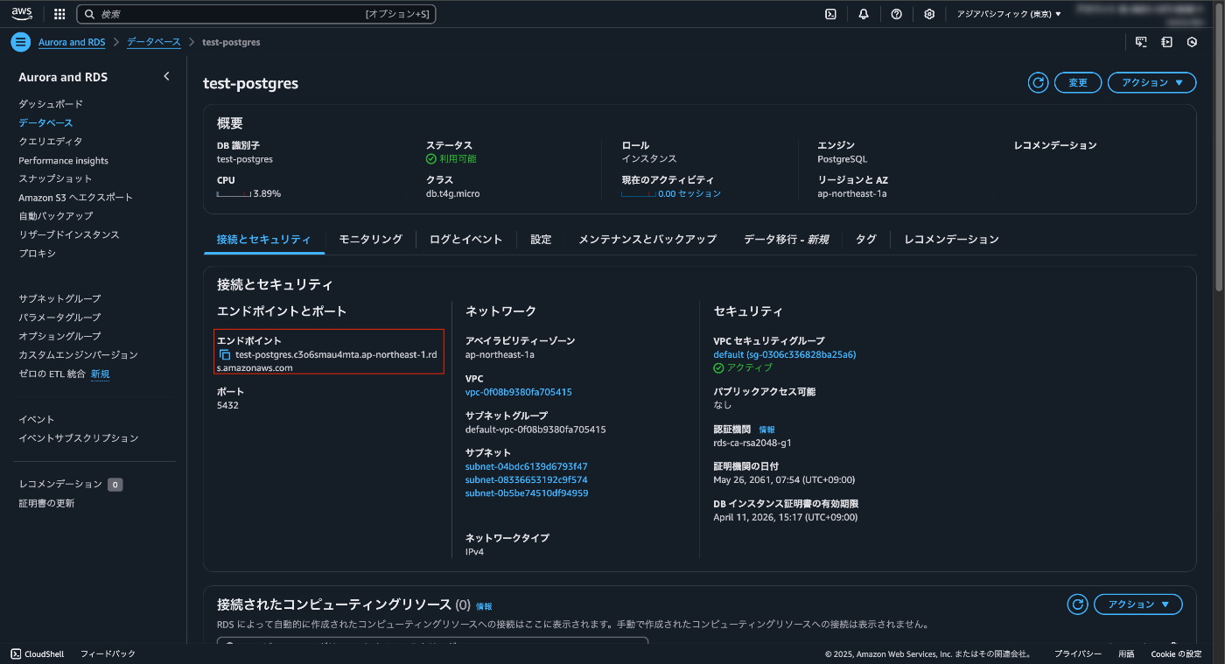Open the 設定 tab
The image size is (1225, 664).
click(x=541, y=239)
